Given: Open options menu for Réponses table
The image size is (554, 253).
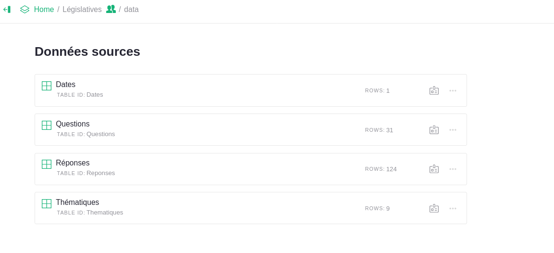Looking at the screenshot, I should coord(453,169).
